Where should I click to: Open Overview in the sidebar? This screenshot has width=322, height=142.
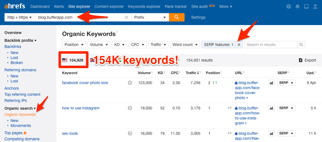(x=13, y=33)
